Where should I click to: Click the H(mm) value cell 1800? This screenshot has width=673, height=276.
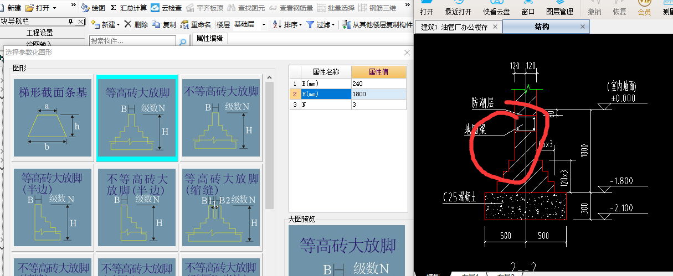(379, 94)
